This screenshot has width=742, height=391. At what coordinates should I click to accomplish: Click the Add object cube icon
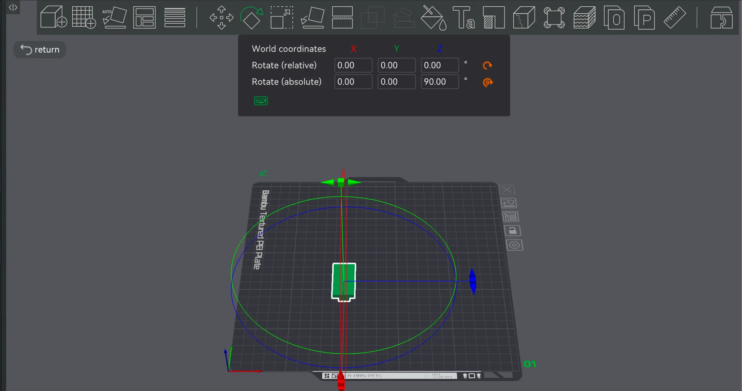[x=54, y=17]
